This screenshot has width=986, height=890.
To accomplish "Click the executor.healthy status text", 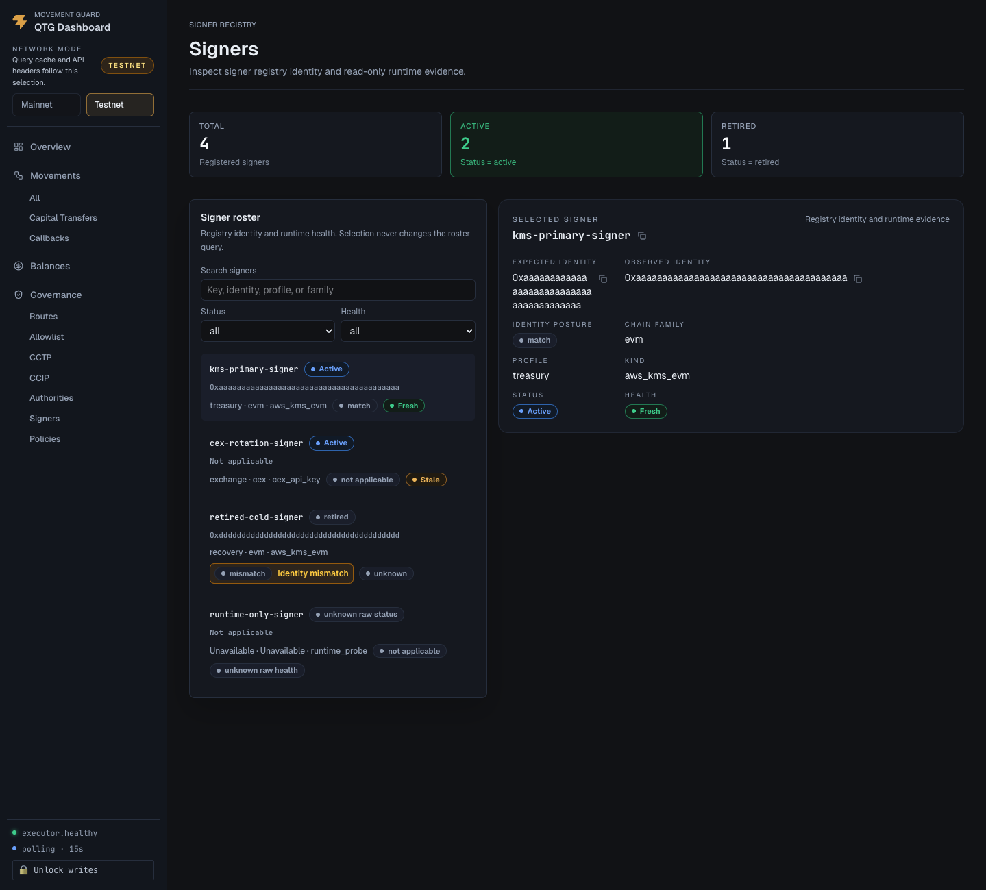I will (x=60, y=833).
